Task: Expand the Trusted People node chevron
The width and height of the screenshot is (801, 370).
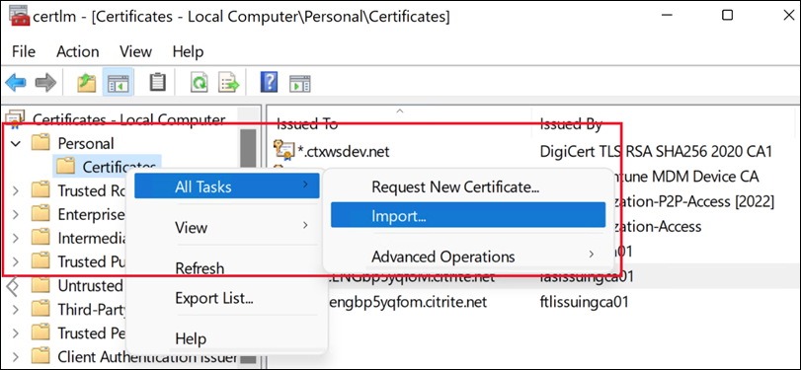Action: (16, 333)
